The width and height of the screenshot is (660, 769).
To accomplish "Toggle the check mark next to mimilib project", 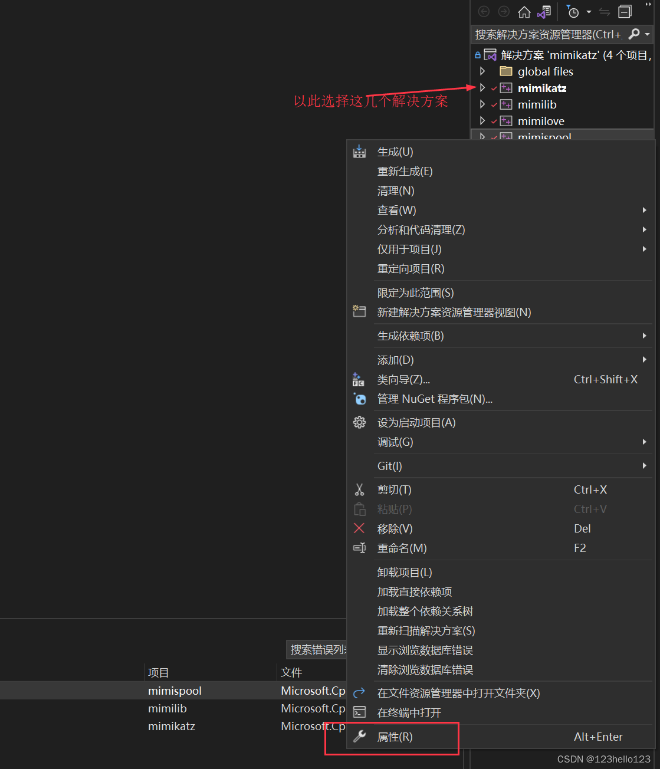I will pos(494,104).
